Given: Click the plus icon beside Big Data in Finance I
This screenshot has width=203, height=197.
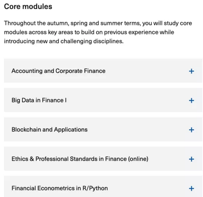Looking at the screenshot, I should pos(191,100).
